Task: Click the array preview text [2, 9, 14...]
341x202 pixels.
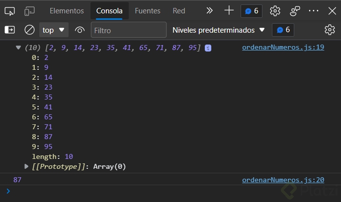Action: click(x=123, y=48)
